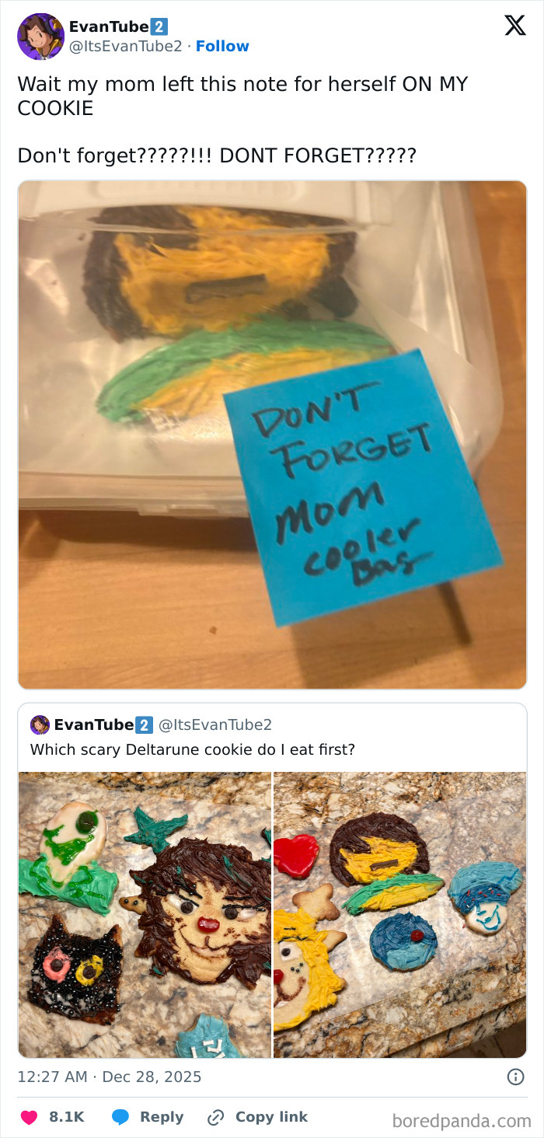
Task: Open EvanTube's profile avatar
Action: (x=40, y=37)
